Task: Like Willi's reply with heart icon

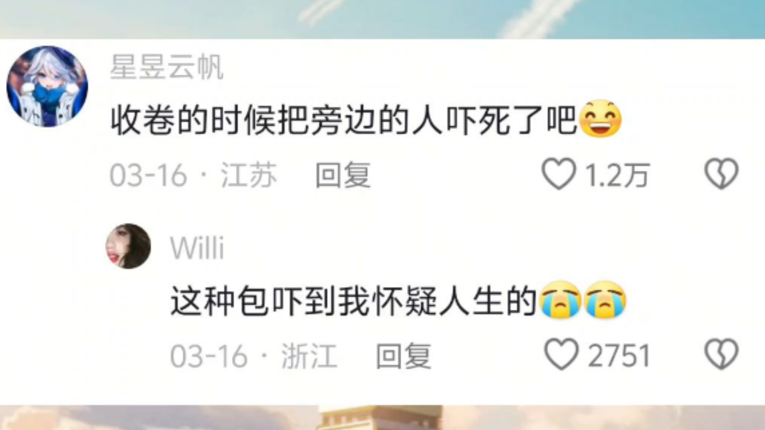Action: pyautogui.click(x=561, y=354)
